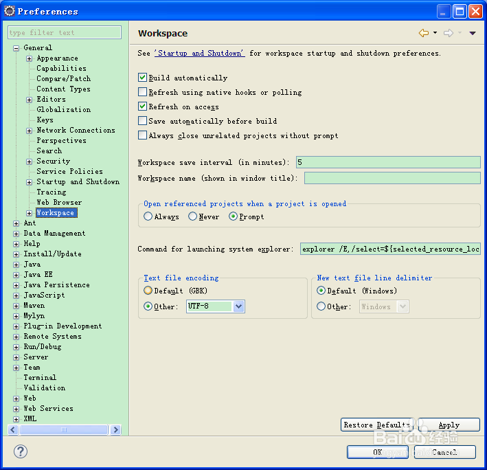The width and height of the screenshot is (487, 470).
Task: Open the back history dropdown arrow
Action: (435, 32)
